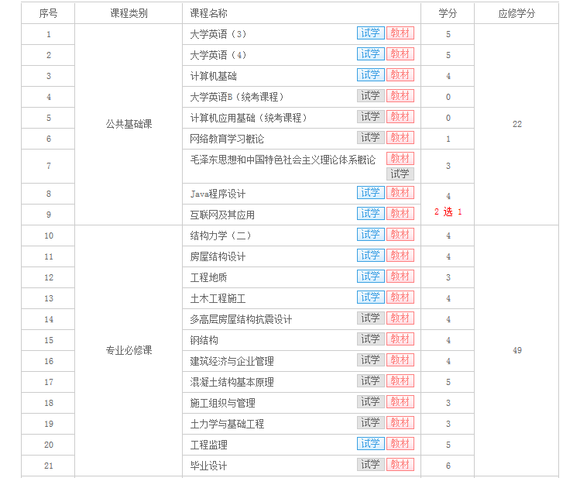
Task: Click 试学 for 多高层房屋结构抗震设计
Action: (x=370, y=318)
